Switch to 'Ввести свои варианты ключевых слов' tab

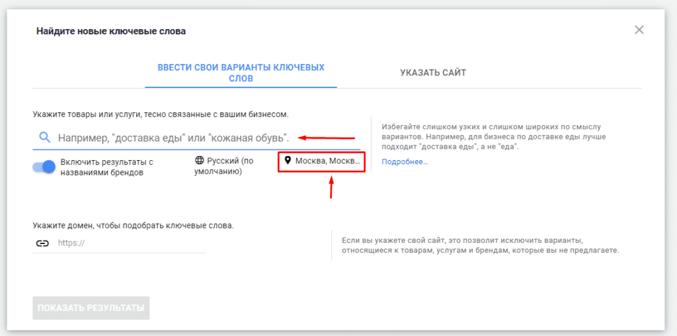(241, 73)
